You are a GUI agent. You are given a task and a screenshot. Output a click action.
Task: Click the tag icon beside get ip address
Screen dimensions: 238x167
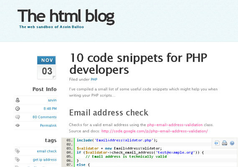pyautogui.click(x=17, y=159)
